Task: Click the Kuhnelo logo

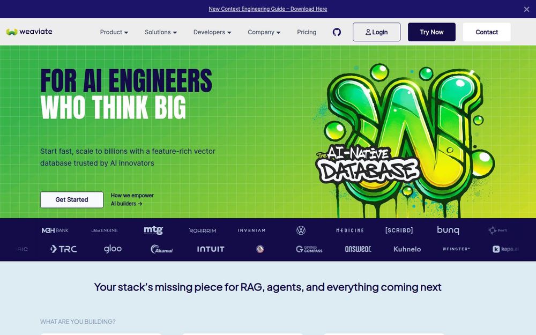Action: point(407,249)
